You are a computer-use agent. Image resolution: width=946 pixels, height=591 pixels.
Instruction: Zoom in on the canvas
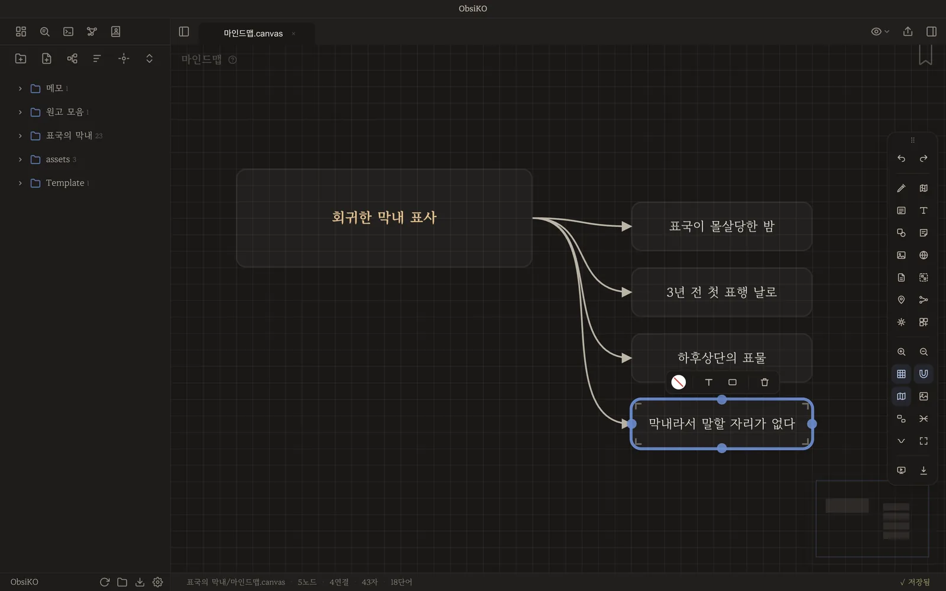point(901,352)
